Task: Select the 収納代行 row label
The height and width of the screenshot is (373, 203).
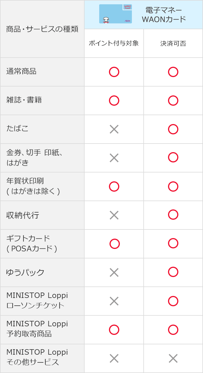Action: [22, 215]
